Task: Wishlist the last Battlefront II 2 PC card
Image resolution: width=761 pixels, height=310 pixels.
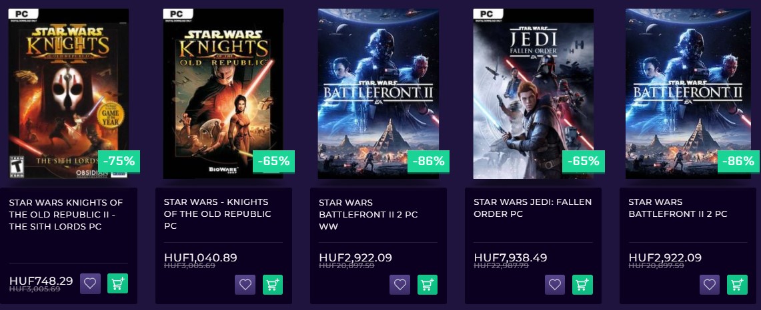Action: (710, 285)
